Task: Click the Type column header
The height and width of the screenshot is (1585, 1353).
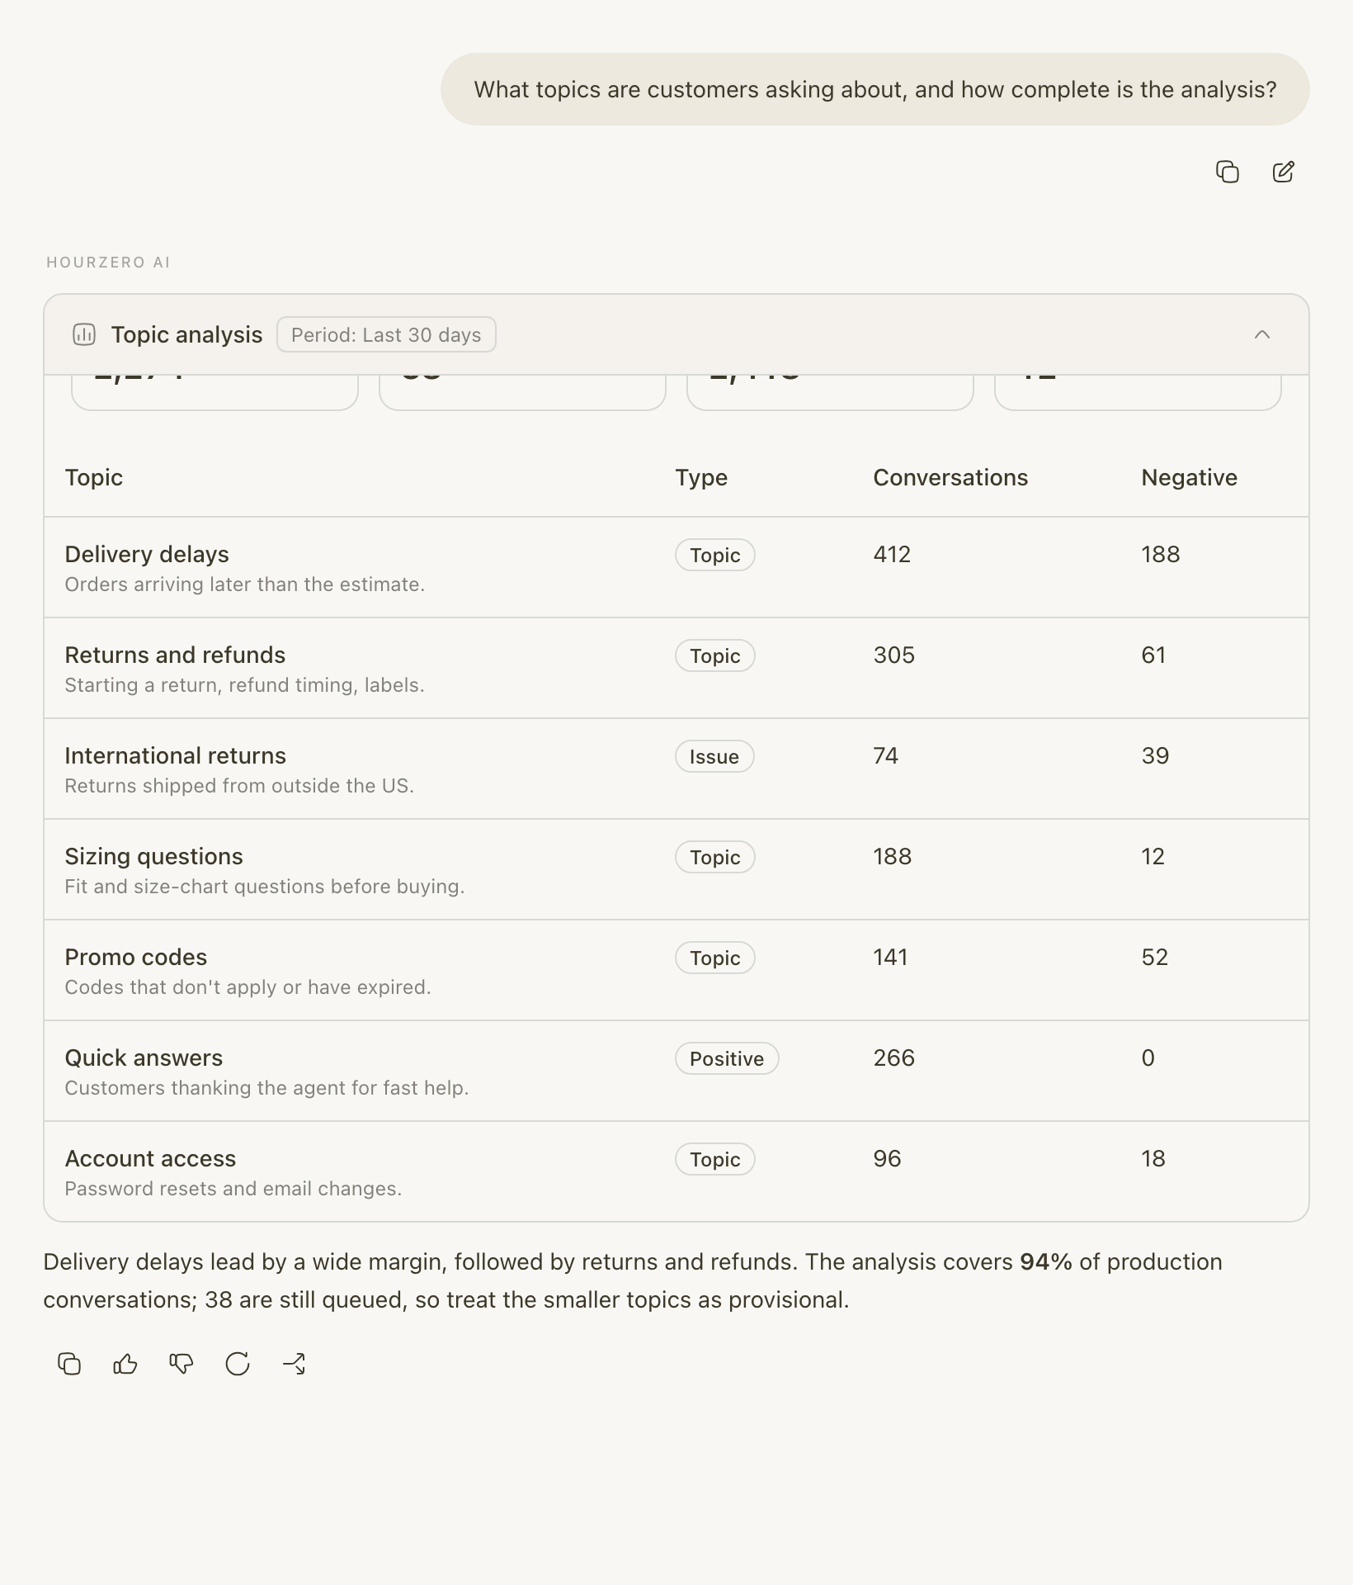Action: (x=701, y=478)
